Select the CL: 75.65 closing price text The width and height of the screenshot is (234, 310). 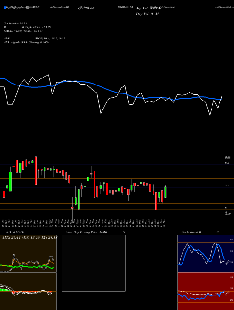(86, 8)
